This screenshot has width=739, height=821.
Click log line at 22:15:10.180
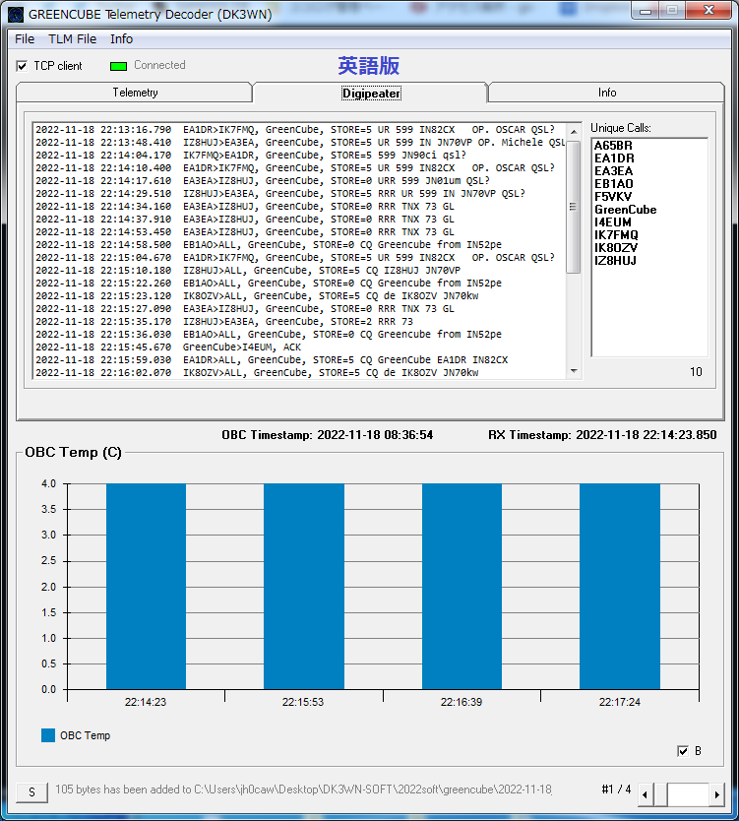(x=248, y=270)
